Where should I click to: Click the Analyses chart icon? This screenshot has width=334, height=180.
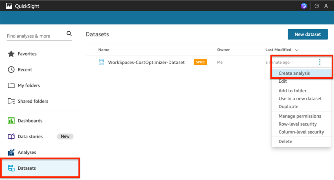click(x=11, y=152)
